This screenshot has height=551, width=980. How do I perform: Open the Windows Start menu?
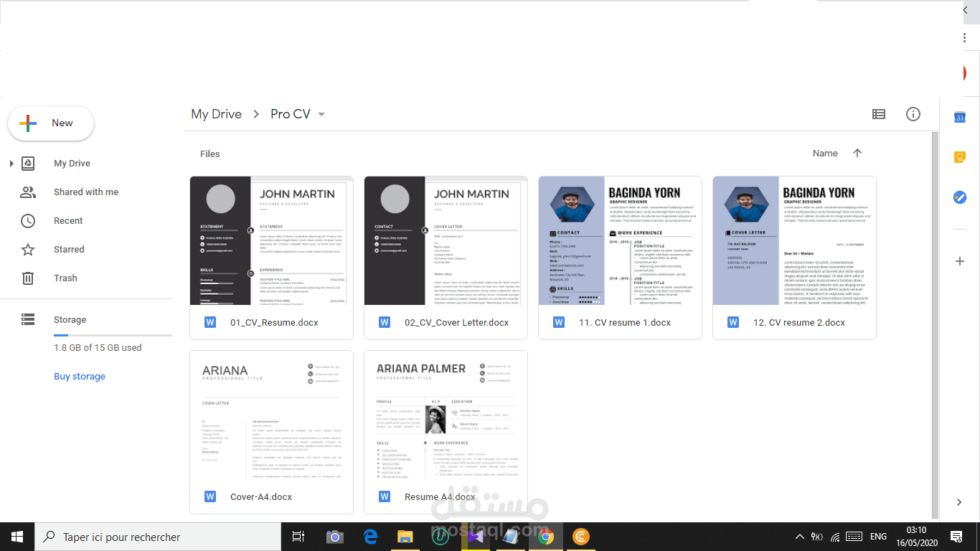coord(17,537)
